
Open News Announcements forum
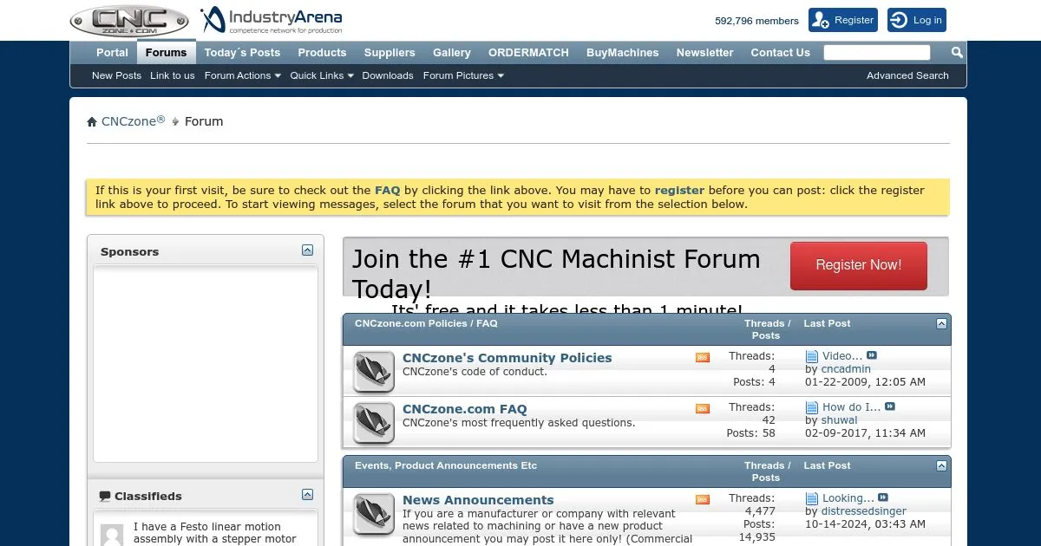[478, 499]
